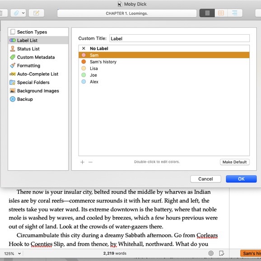Click the orange Sam's history color dot

(84, 62)
